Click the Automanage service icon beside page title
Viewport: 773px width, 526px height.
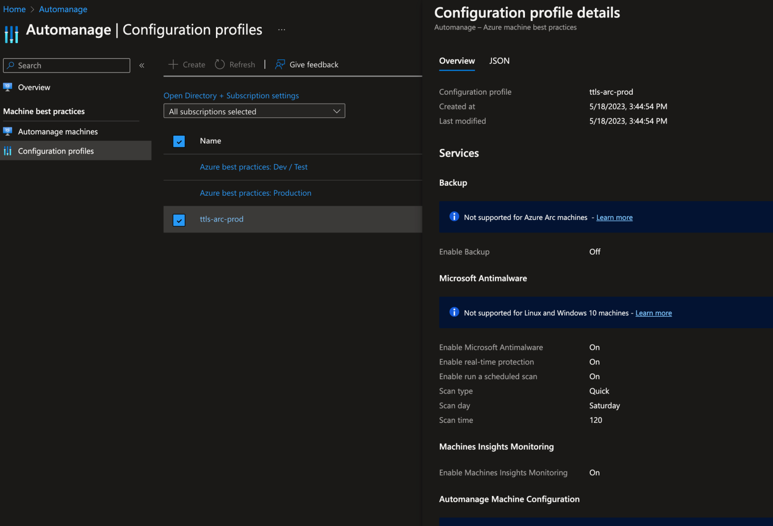coord(11,34)
